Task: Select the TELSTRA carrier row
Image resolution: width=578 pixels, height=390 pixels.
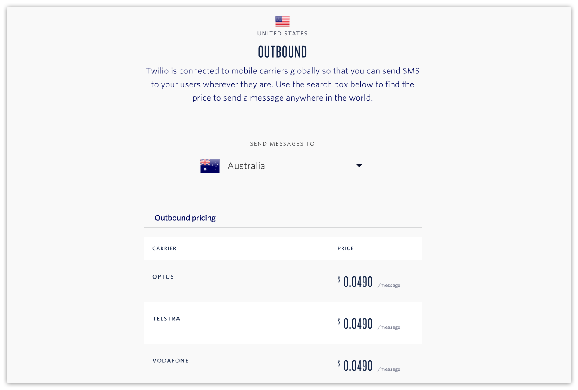Action: point(282,323)
